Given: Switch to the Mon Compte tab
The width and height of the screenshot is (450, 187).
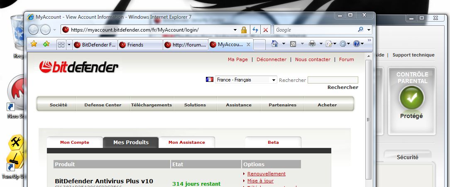Looking at the screenshot, I should (x=75, y=142).
